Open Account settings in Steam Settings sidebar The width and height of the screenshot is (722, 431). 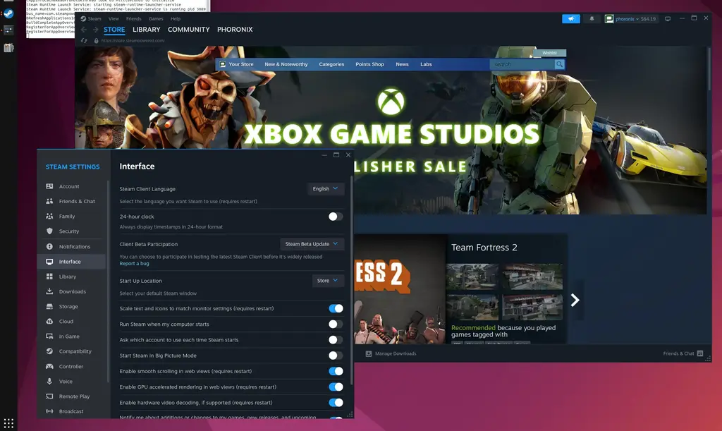pos(69,186)
